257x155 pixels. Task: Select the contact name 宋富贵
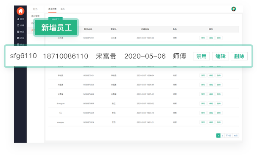(x=106, y=56)
